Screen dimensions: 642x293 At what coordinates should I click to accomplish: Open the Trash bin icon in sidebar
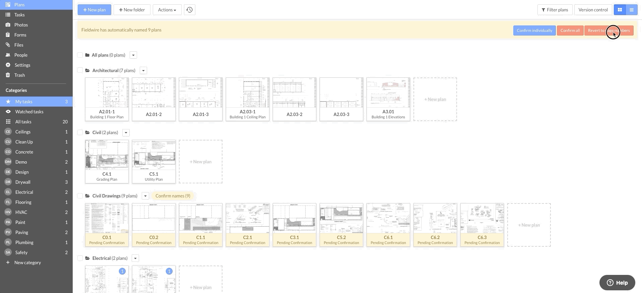[x=8, y=75]
